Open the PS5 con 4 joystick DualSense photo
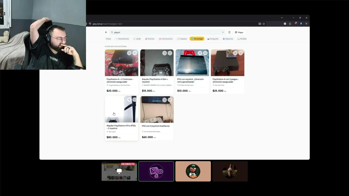 (x=157, y=109)
